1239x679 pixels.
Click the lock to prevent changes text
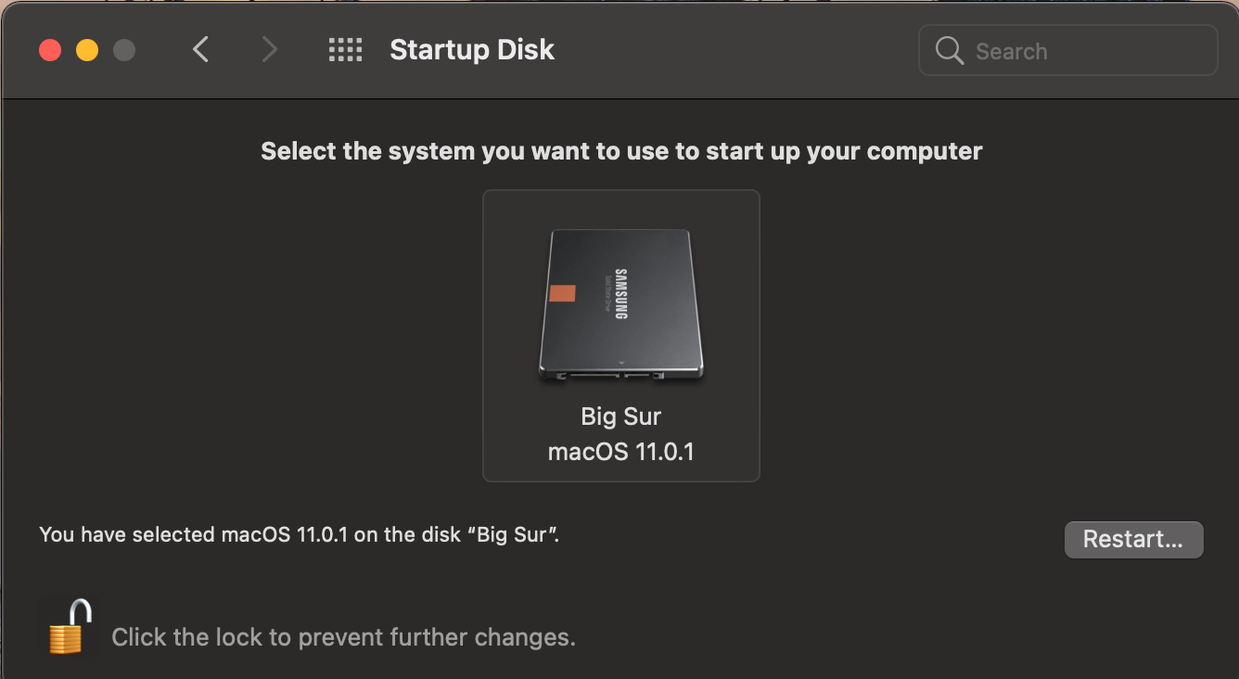[343, 637]
